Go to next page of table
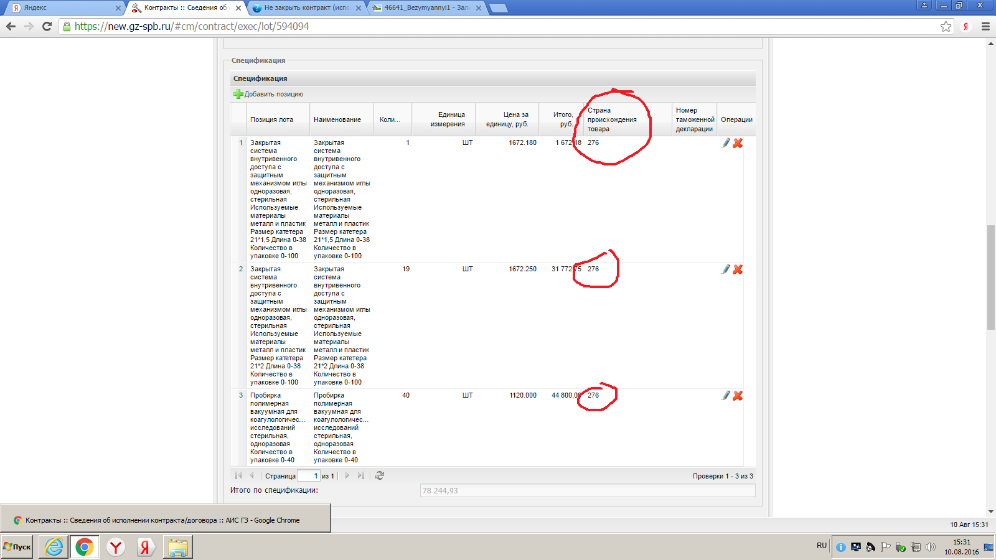 click(347, 475)
